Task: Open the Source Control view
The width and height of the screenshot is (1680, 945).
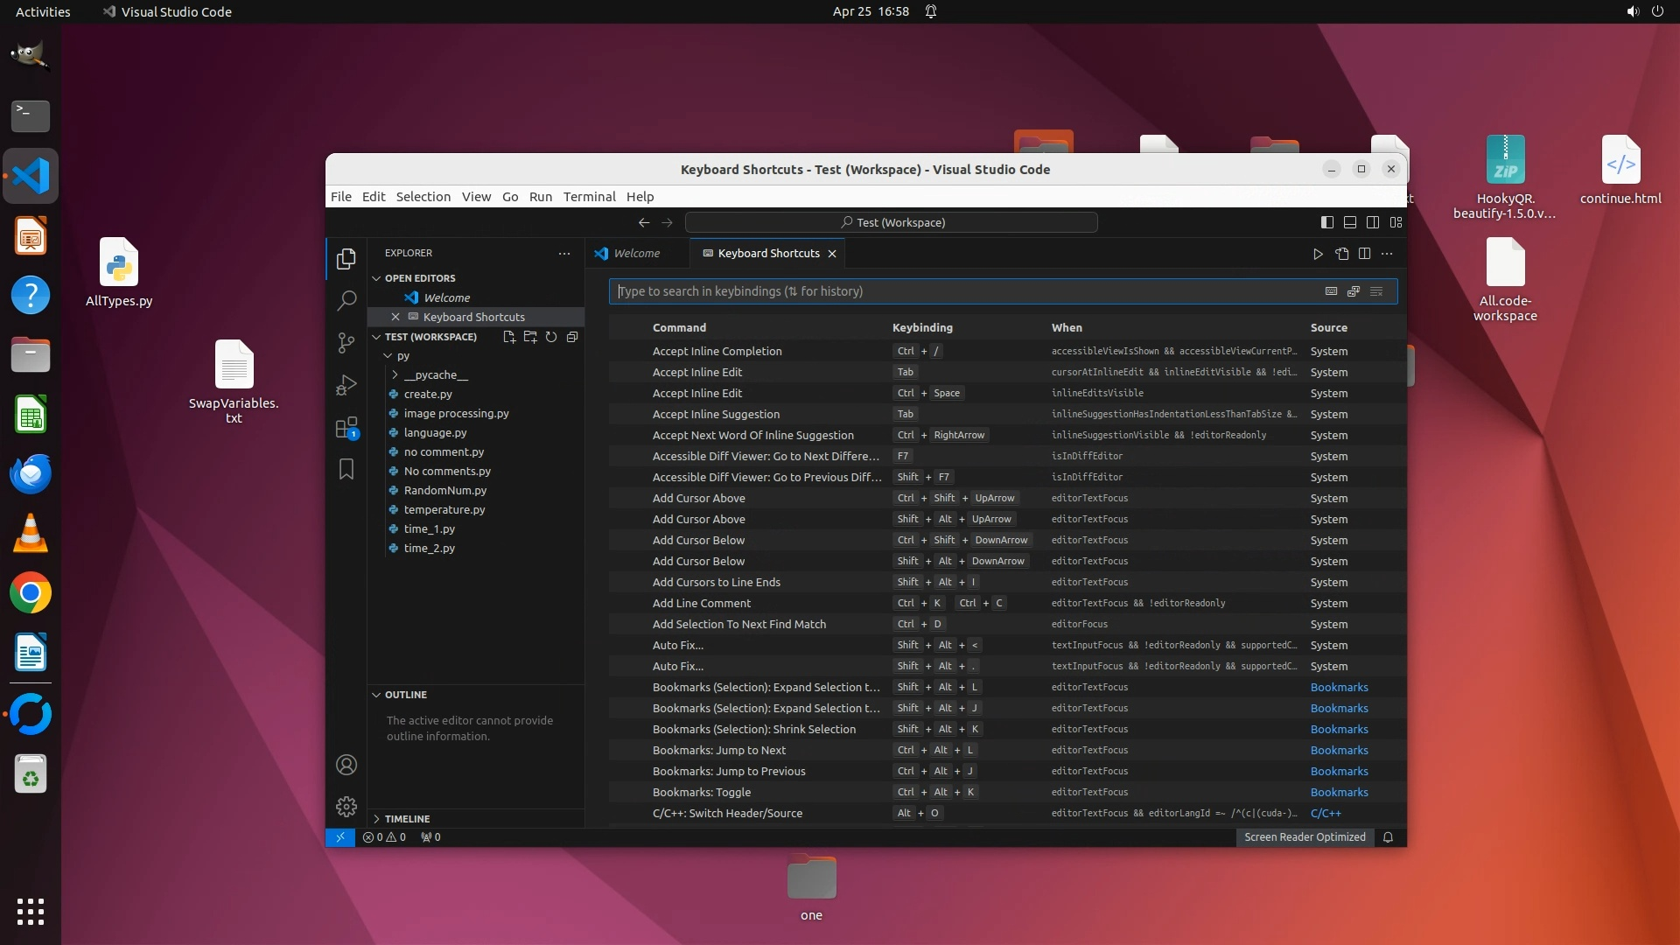Action: (x=346, y=342)
